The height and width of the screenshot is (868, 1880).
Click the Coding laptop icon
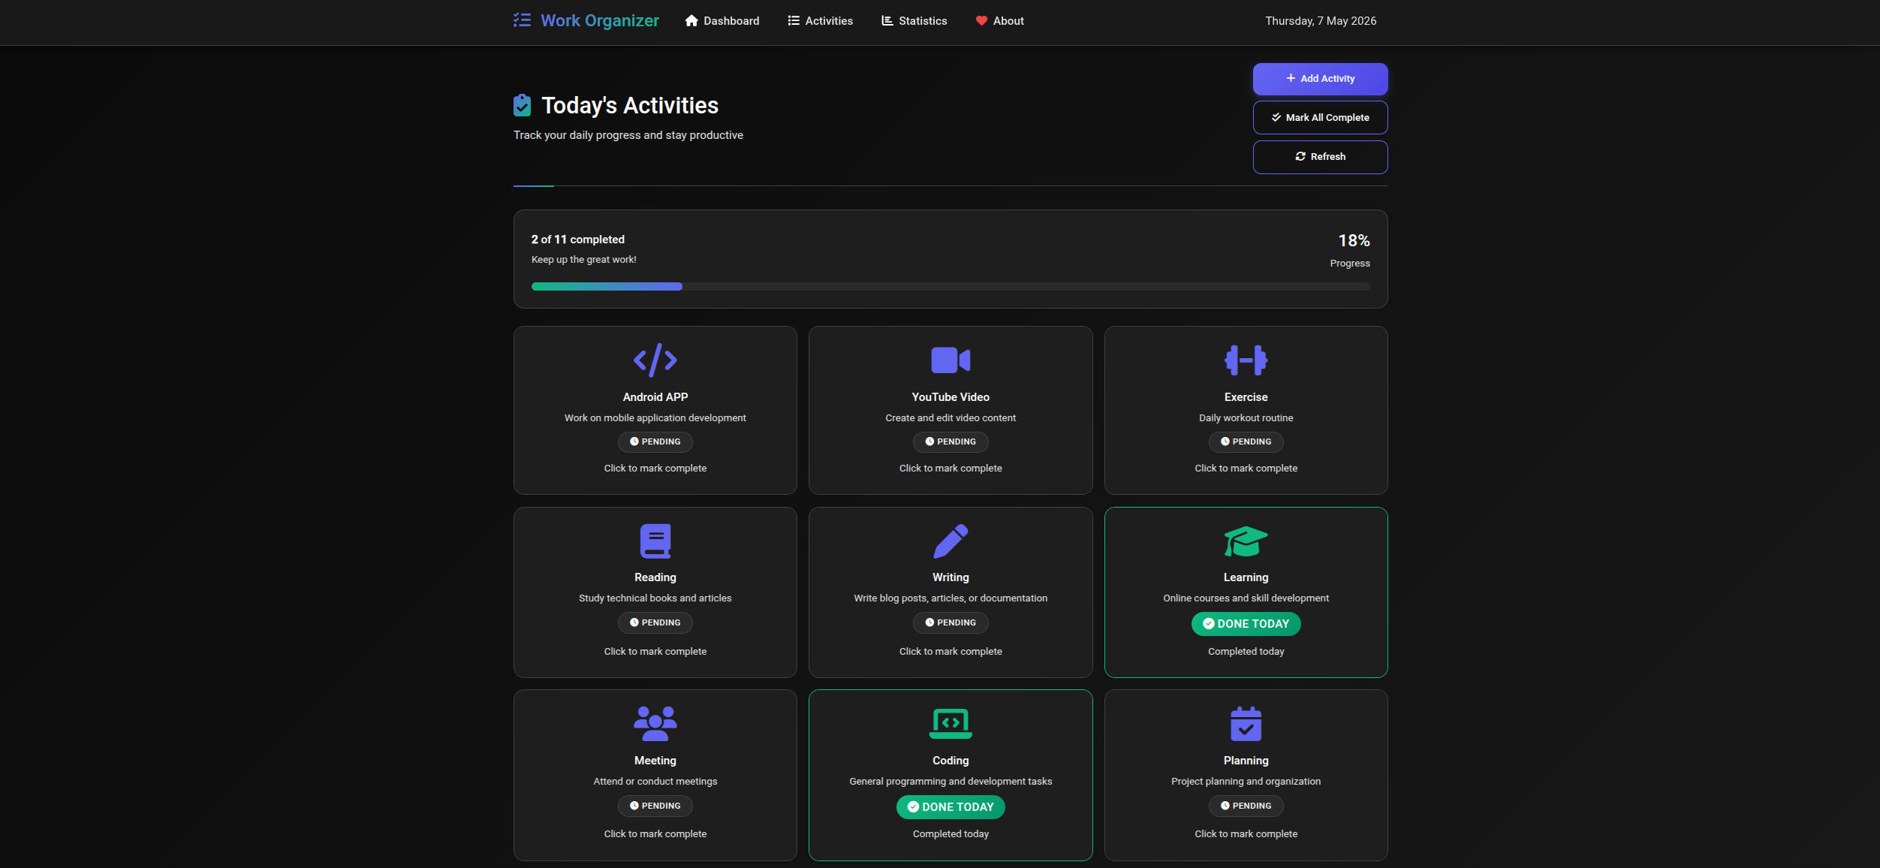[951, 724]
